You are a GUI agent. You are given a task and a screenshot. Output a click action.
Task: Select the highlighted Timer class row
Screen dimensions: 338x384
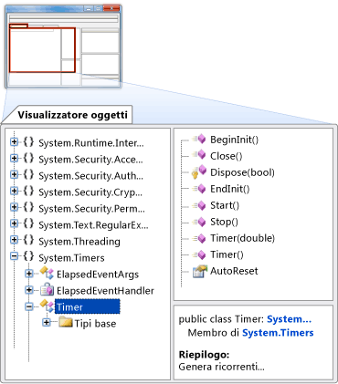[88, 306]
